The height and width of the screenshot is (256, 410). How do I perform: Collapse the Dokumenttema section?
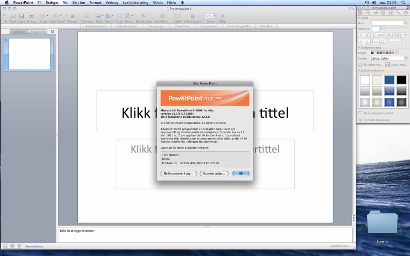click(x=359, y=47)
